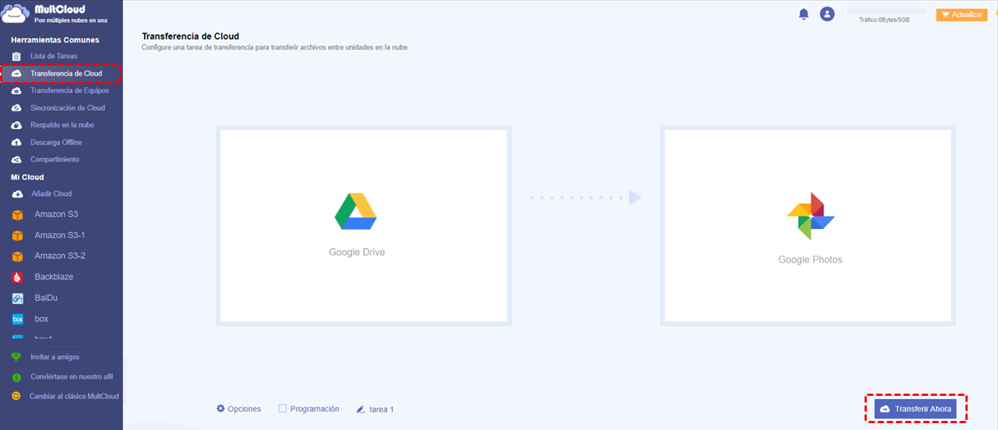Screen dimensions: 998x430
Task: Open notifications bell
Action: pos(804,14)
